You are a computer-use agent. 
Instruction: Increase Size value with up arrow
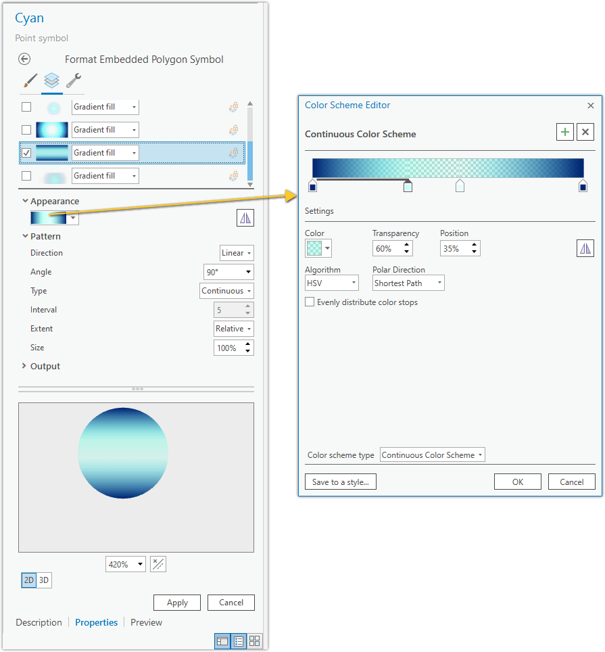[247, 344]
